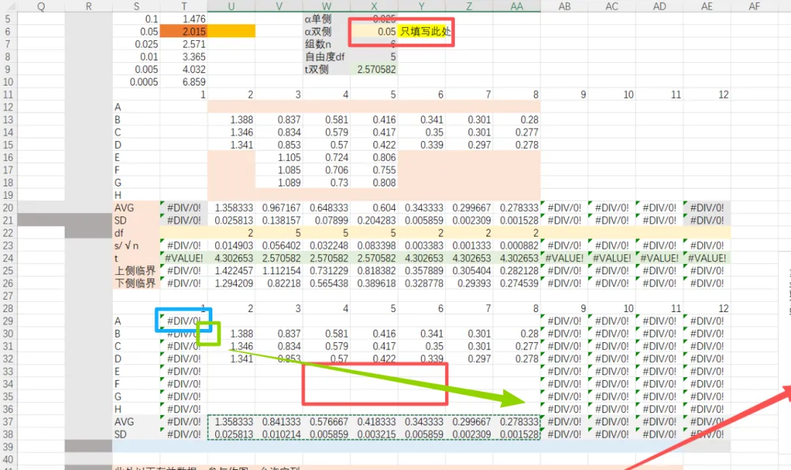Click the cell showing 0.003215
The height and width of the screenshot is (470, 791).
(x=374, y=434)
